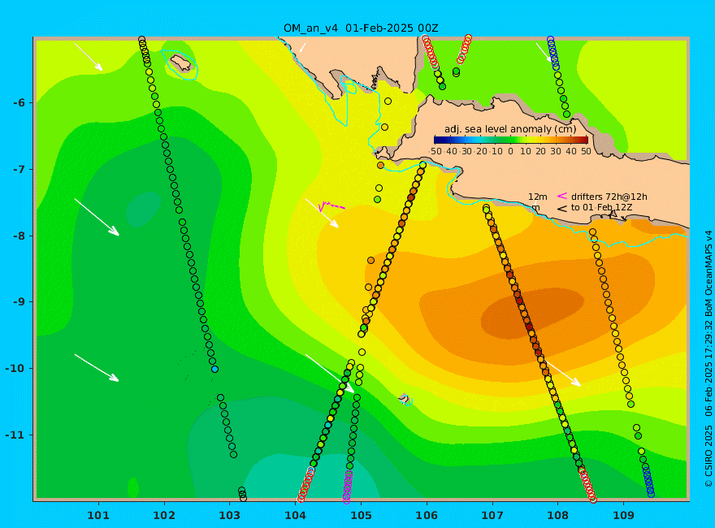The image size is (715, 528).
Task: Click the longitude label "109"
Action: (624, 515)
